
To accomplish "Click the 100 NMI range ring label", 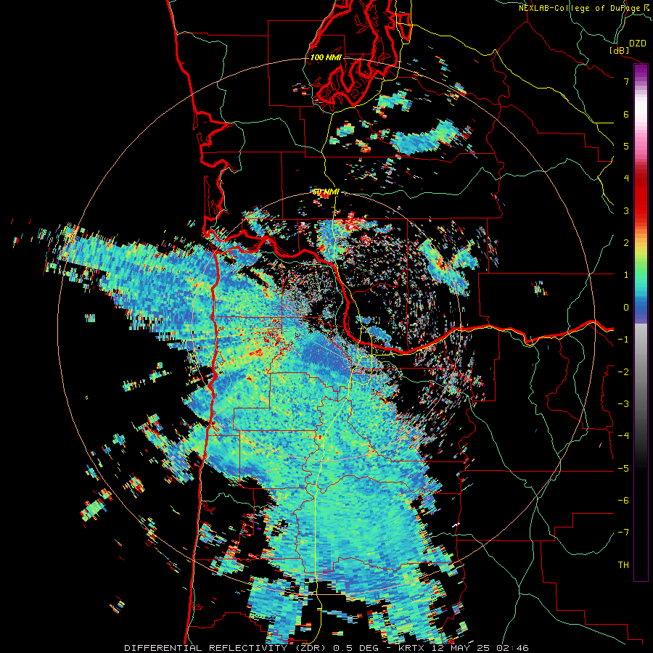I will pyautogui.click(x=326, y=57).
